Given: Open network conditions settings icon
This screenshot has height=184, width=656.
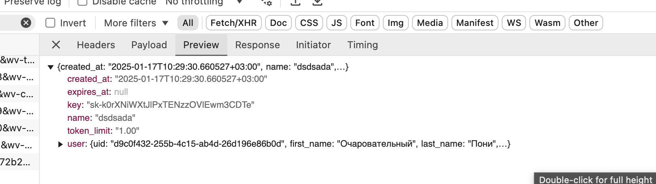Looking at the screenshot, I should point(266,2).
